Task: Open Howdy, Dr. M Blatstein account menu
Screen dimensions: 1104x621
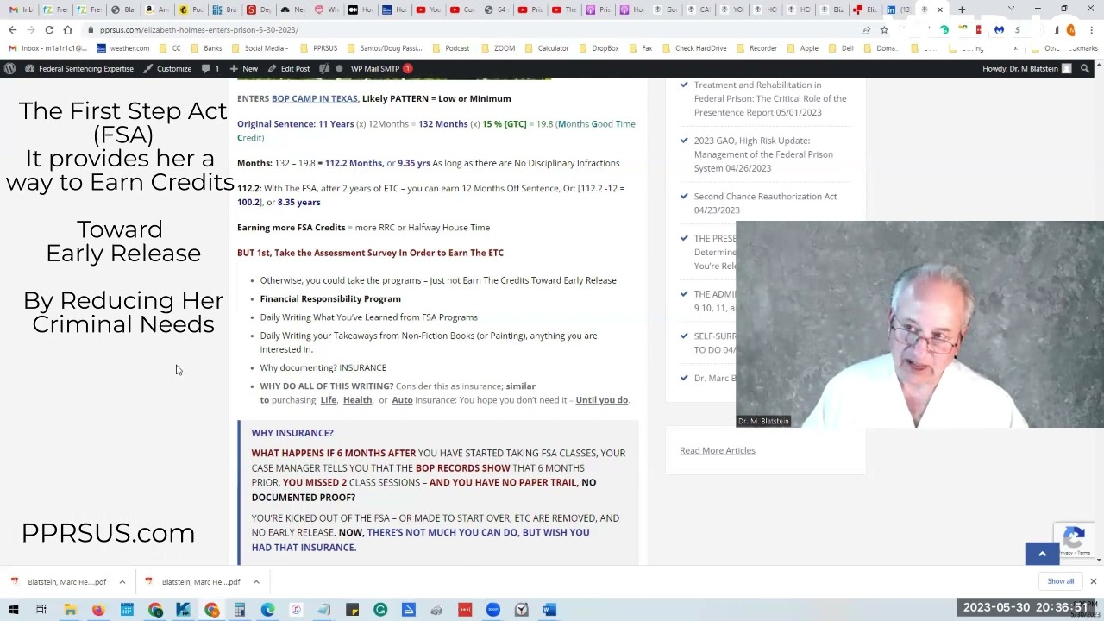Action: coord(1026,68)
